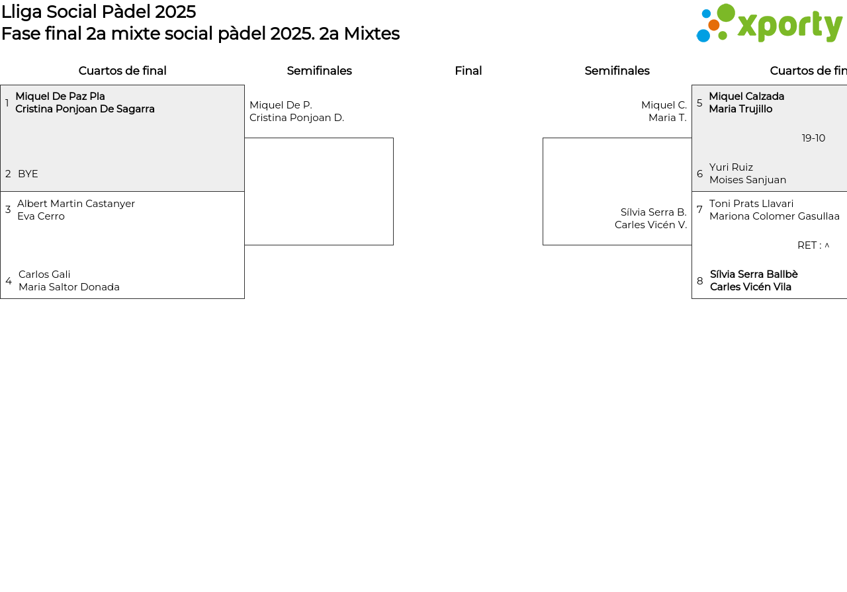Select Miquel De Paz Pla team entry
Image resolution: width=847 pixels, height=592 pixels.
click(85, 103)
